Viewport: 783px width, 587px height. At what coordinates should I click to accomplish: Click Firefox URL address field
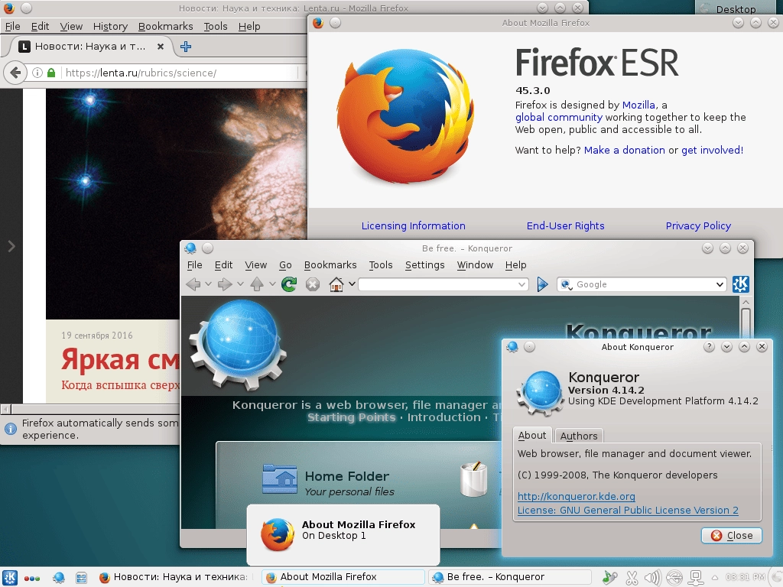coord(180,73)
